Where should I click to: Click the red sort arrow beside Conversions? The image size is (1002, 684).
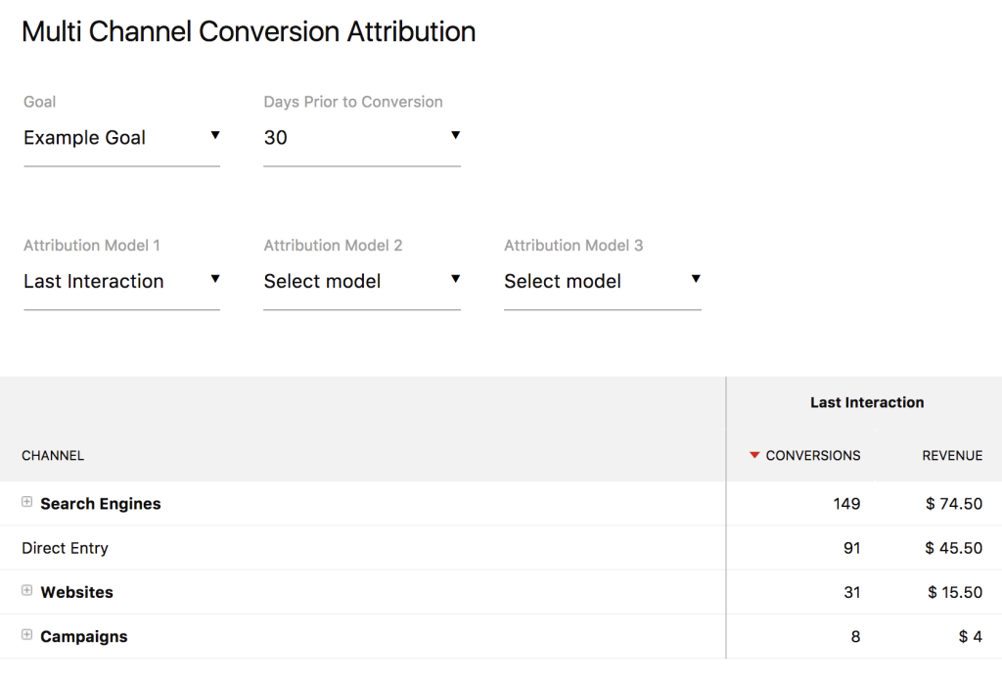coord(754,455)
